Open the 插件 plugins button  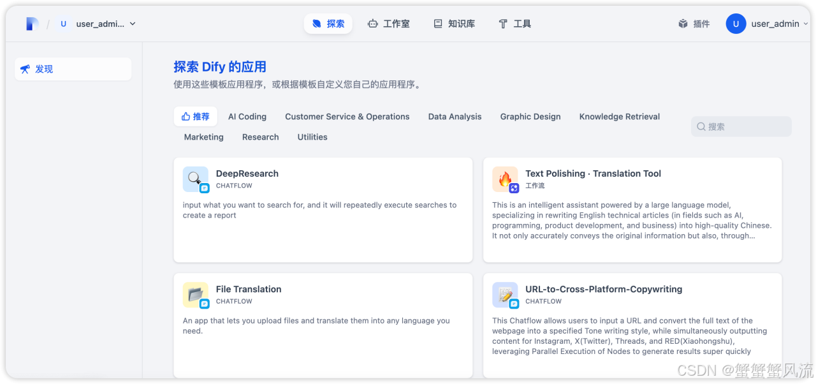(x=694, y=24)
